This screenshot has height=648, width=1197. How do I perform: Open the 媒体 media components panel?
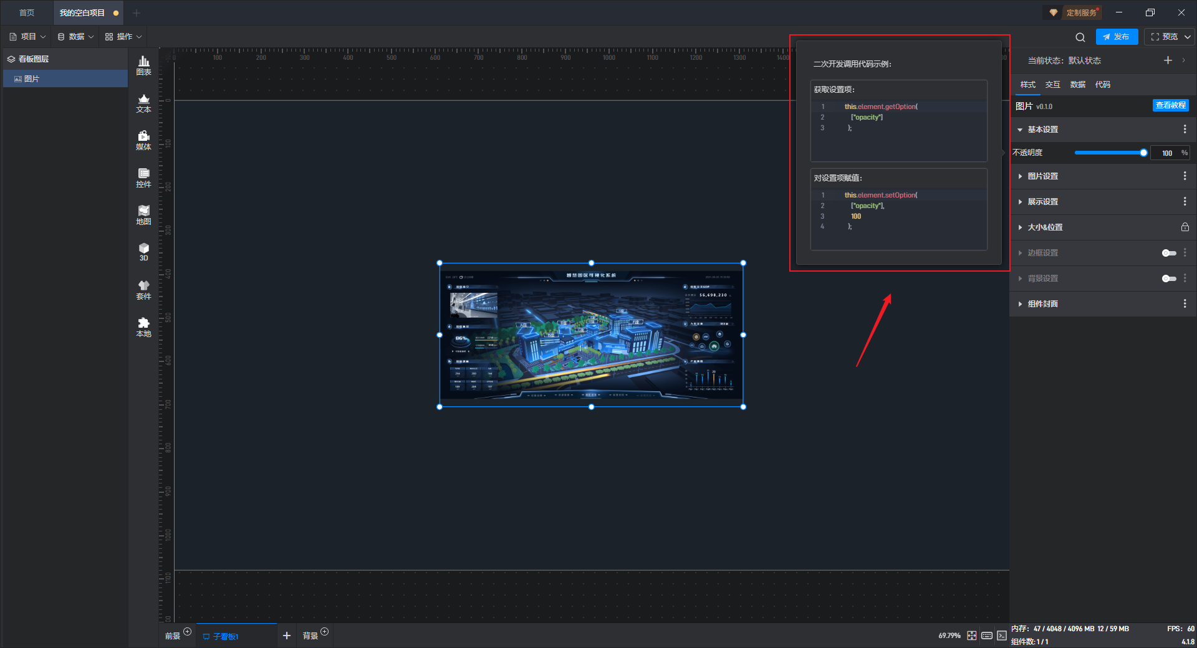[143, 140]
